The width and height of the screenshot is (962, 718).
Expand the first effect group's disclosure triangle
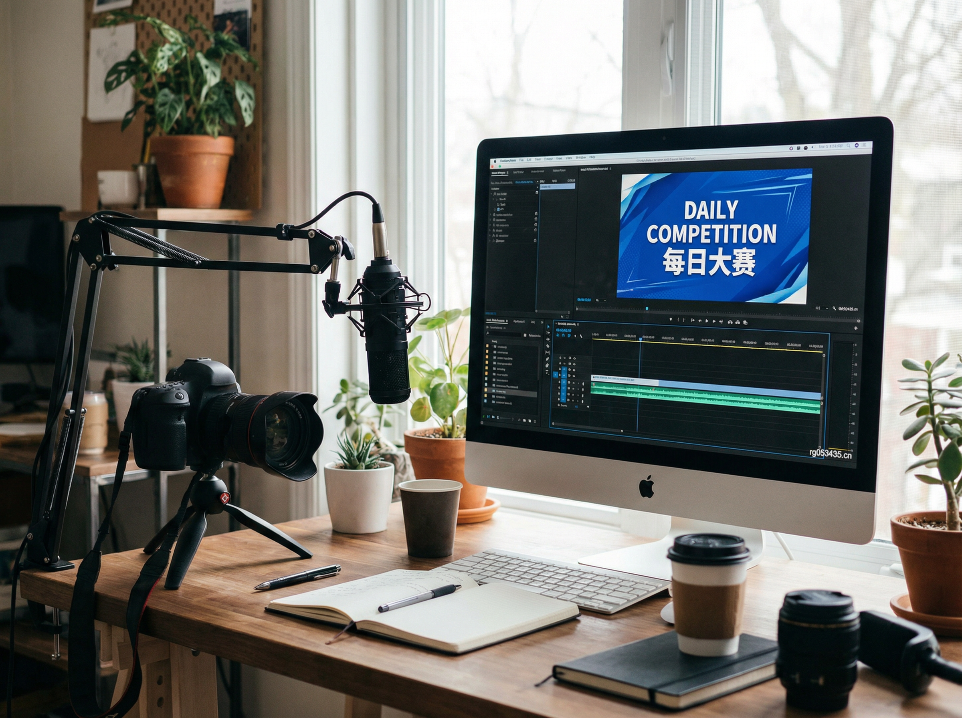[491, 194]
